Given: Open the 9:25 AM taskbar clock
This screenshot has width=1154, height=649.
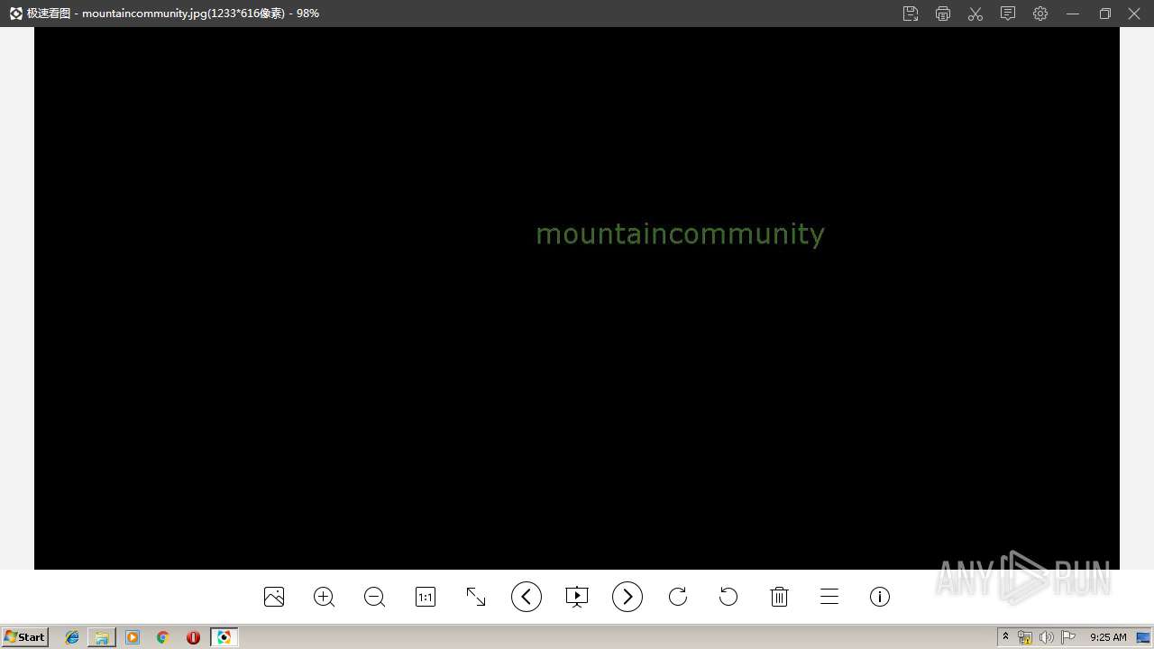Looking at the screenshot, I should click(x=1108, y=637).
